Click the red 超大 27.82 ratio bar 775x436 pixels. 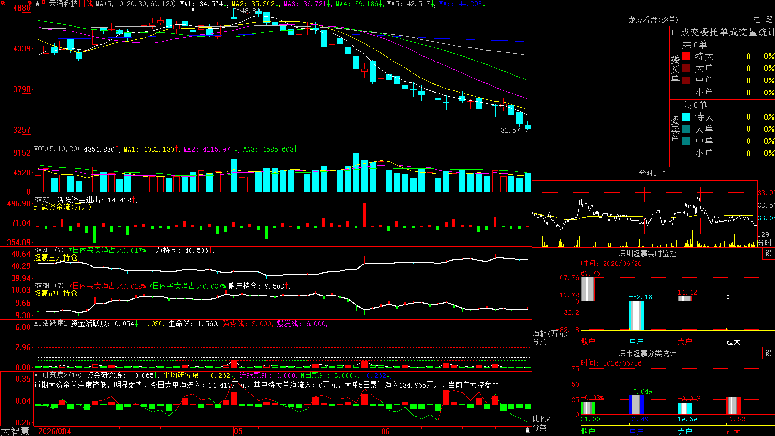coord(733,406)
